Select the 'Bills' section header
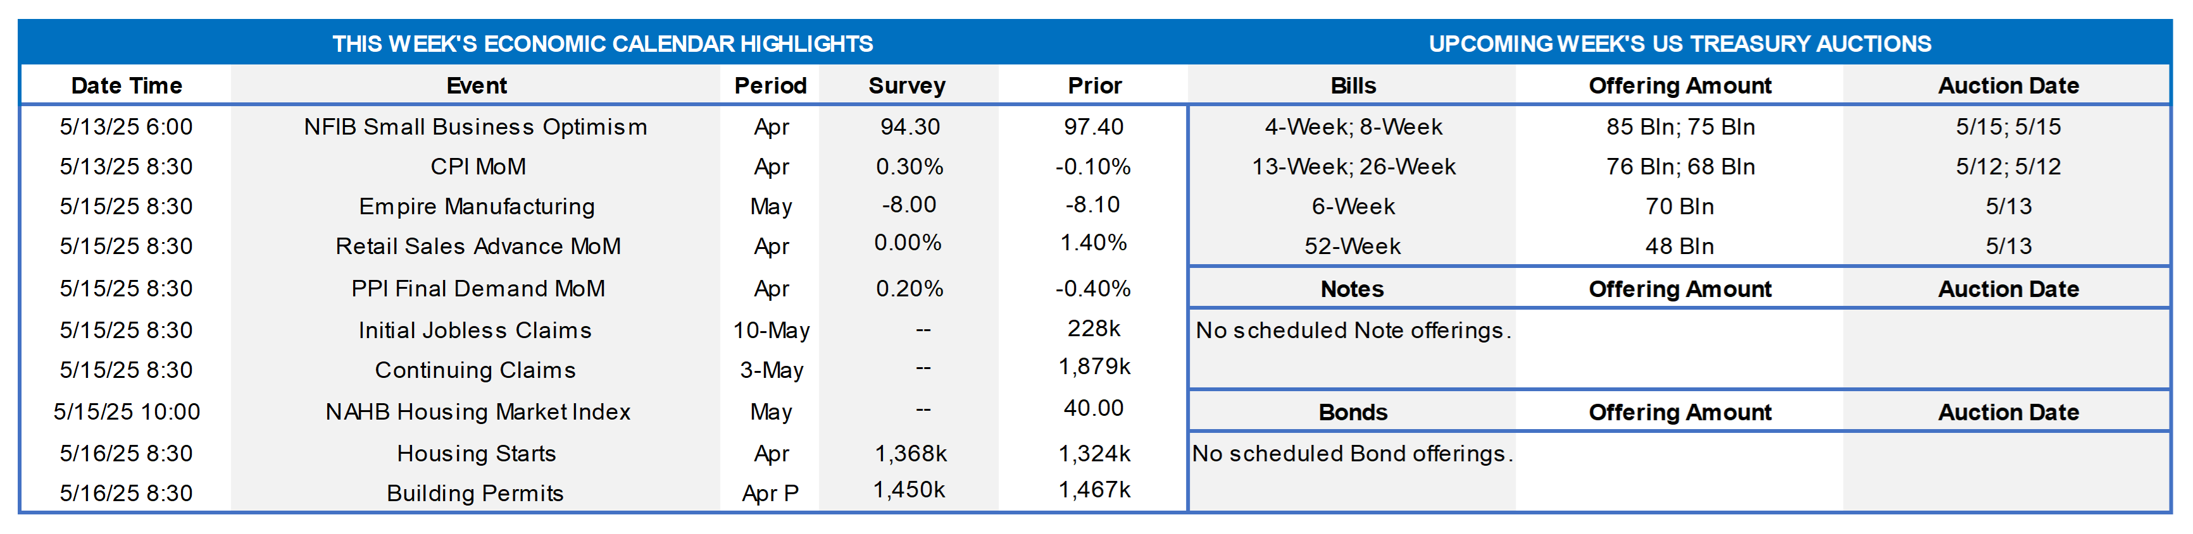 (x=1353, y=86)
